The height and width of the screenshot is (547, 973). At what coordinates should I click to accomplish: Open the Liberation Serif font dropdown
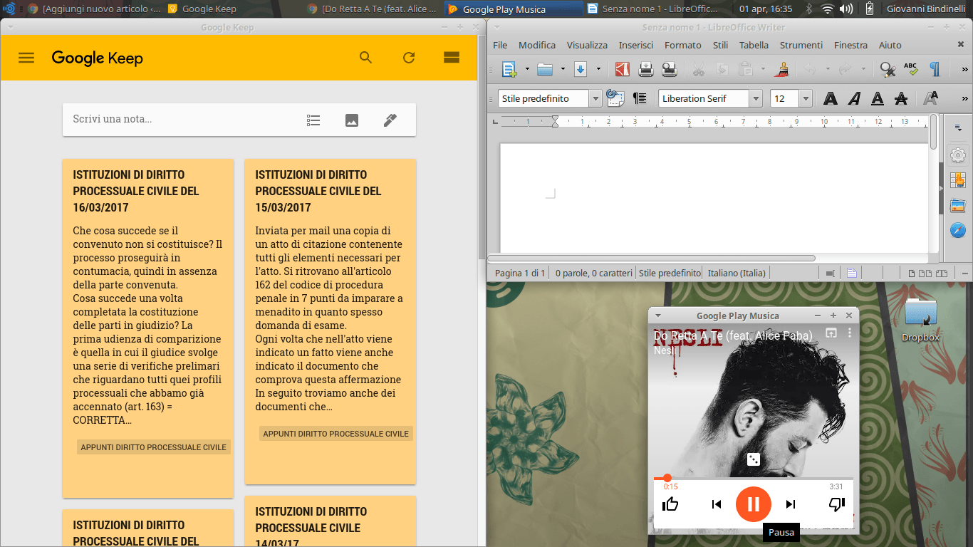pyautogui.click(x=756, y=99)
